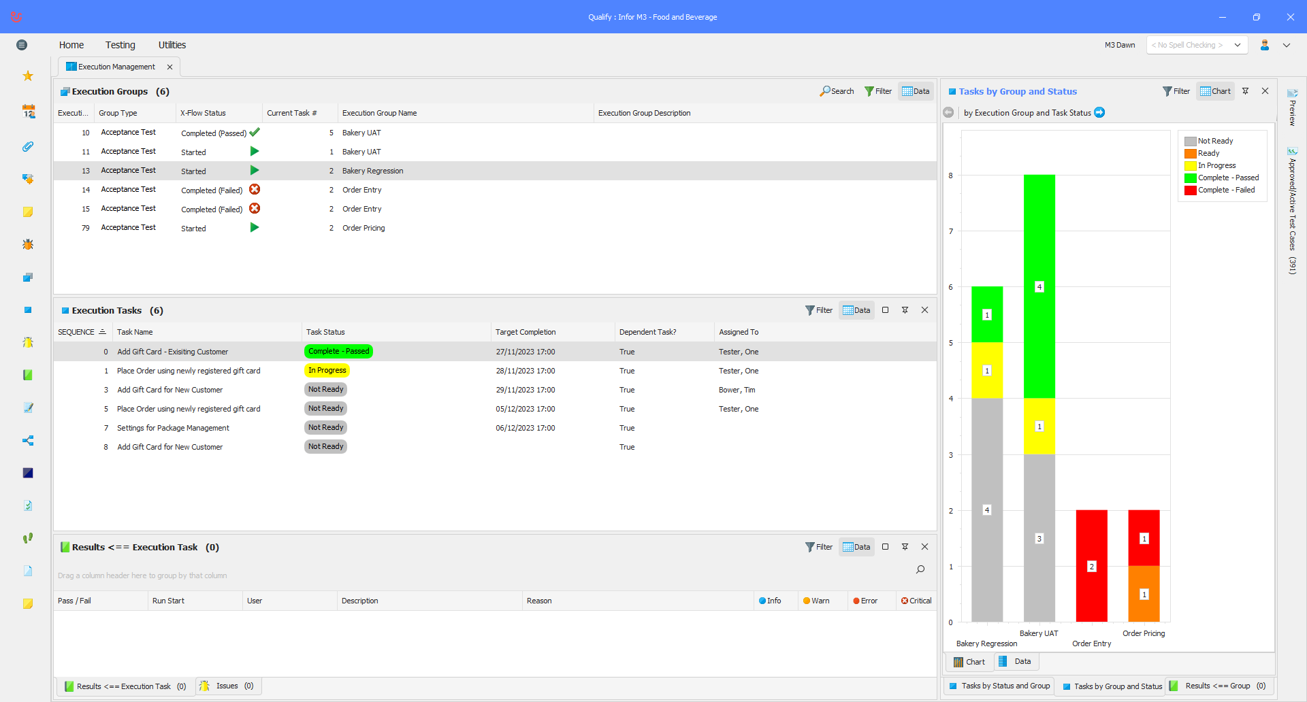
Task: Pin the Execution Tasks panel
Action: (x=905, y=310)
